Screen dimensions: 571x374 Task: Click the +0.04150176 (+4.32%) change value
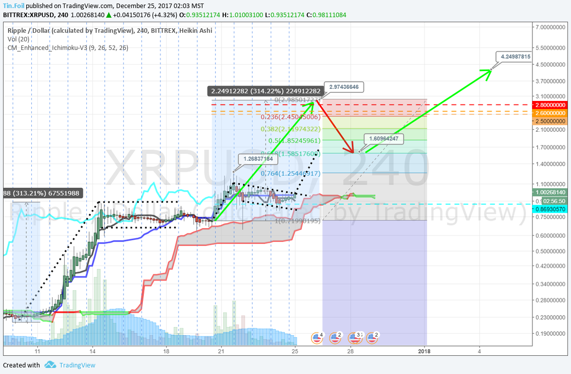point(144,15)
